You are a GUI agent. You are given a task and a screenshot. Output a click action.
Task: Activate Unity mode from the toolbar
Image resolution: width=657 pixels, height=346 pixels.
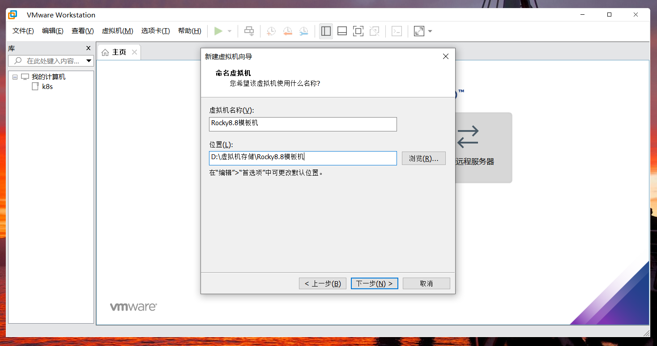374,31
